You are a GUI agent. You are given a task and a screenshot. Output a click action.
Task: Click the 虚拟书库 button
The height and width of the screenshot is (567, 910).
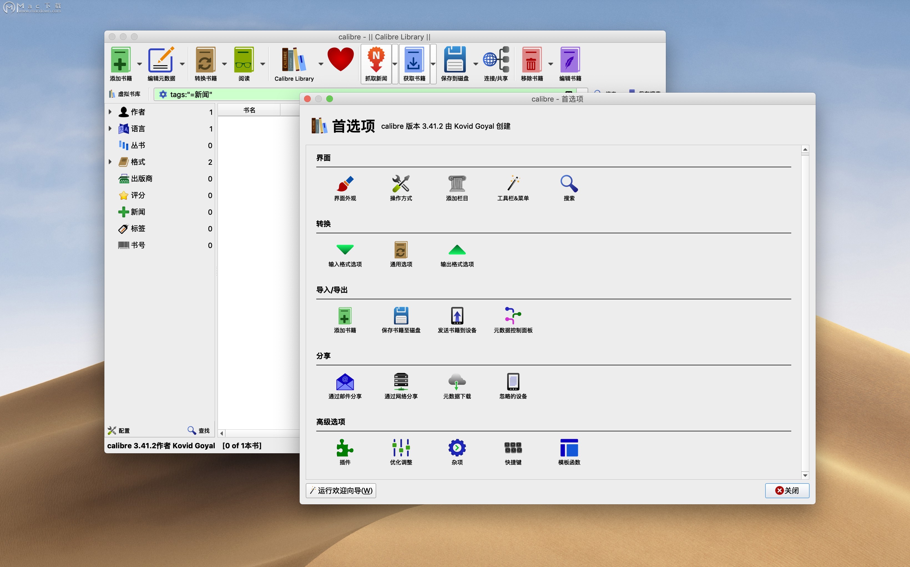coord(125,94)
